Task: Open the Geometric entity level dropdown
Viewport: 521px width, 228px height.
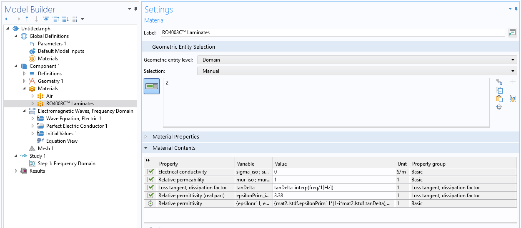Action: tap(357, 60)
